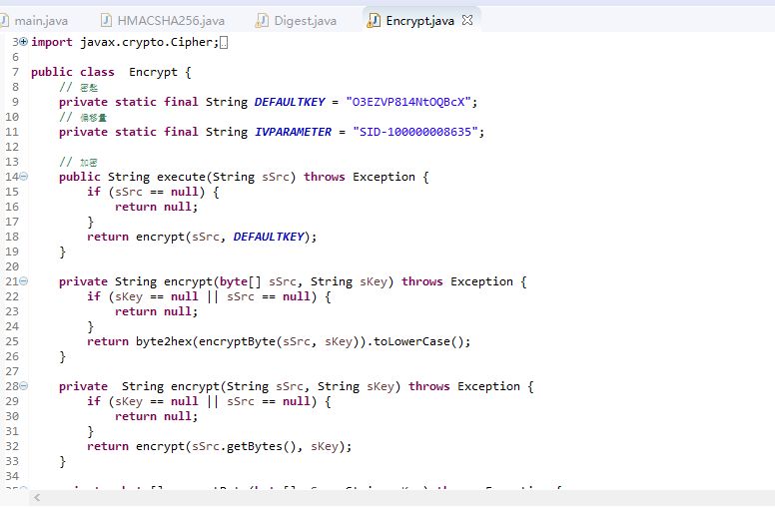
Task: Click the string value "O3EZVP814NtOQBcX"
Action: [408, 102]
